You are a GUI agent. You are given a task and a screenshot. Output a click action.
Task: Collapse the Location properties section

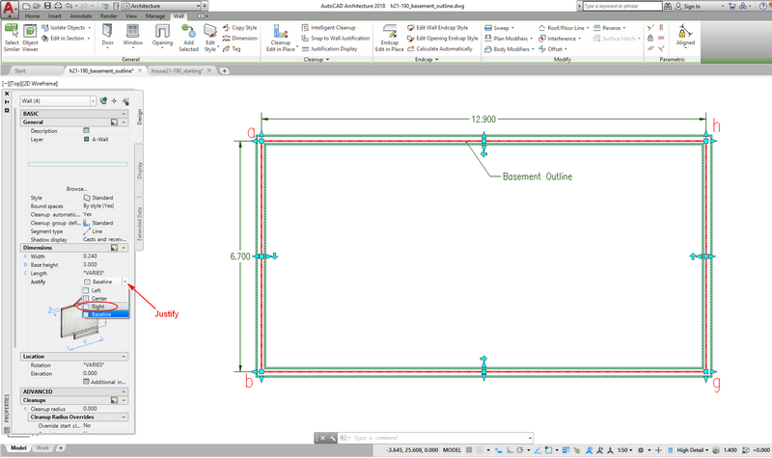(124, 357)
